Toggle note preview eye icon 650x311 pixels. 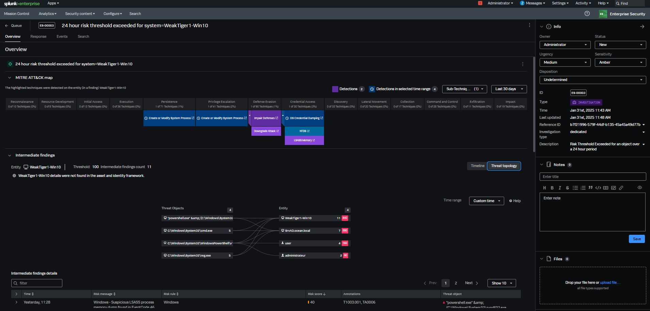coord(640,187)
